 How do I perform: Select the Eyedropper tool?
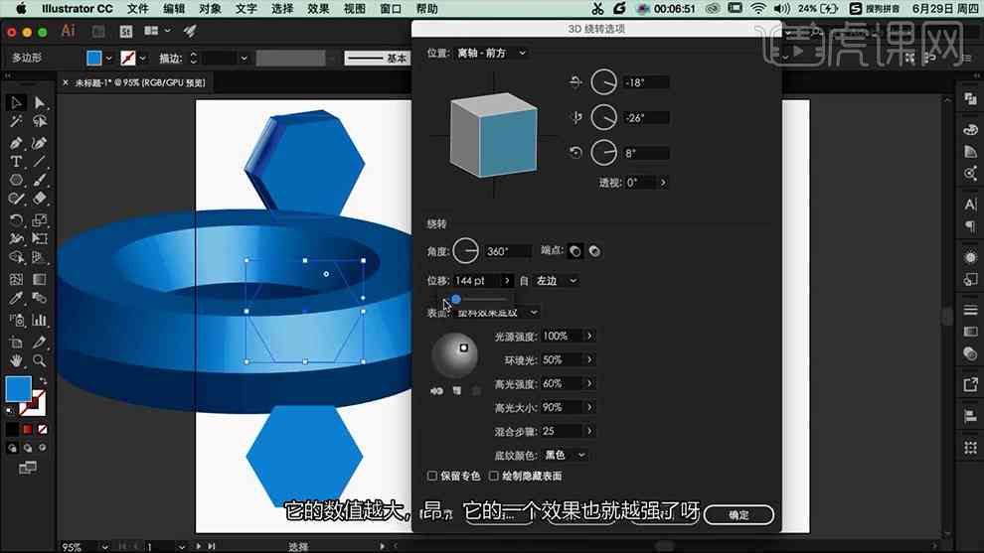[16, 299]
